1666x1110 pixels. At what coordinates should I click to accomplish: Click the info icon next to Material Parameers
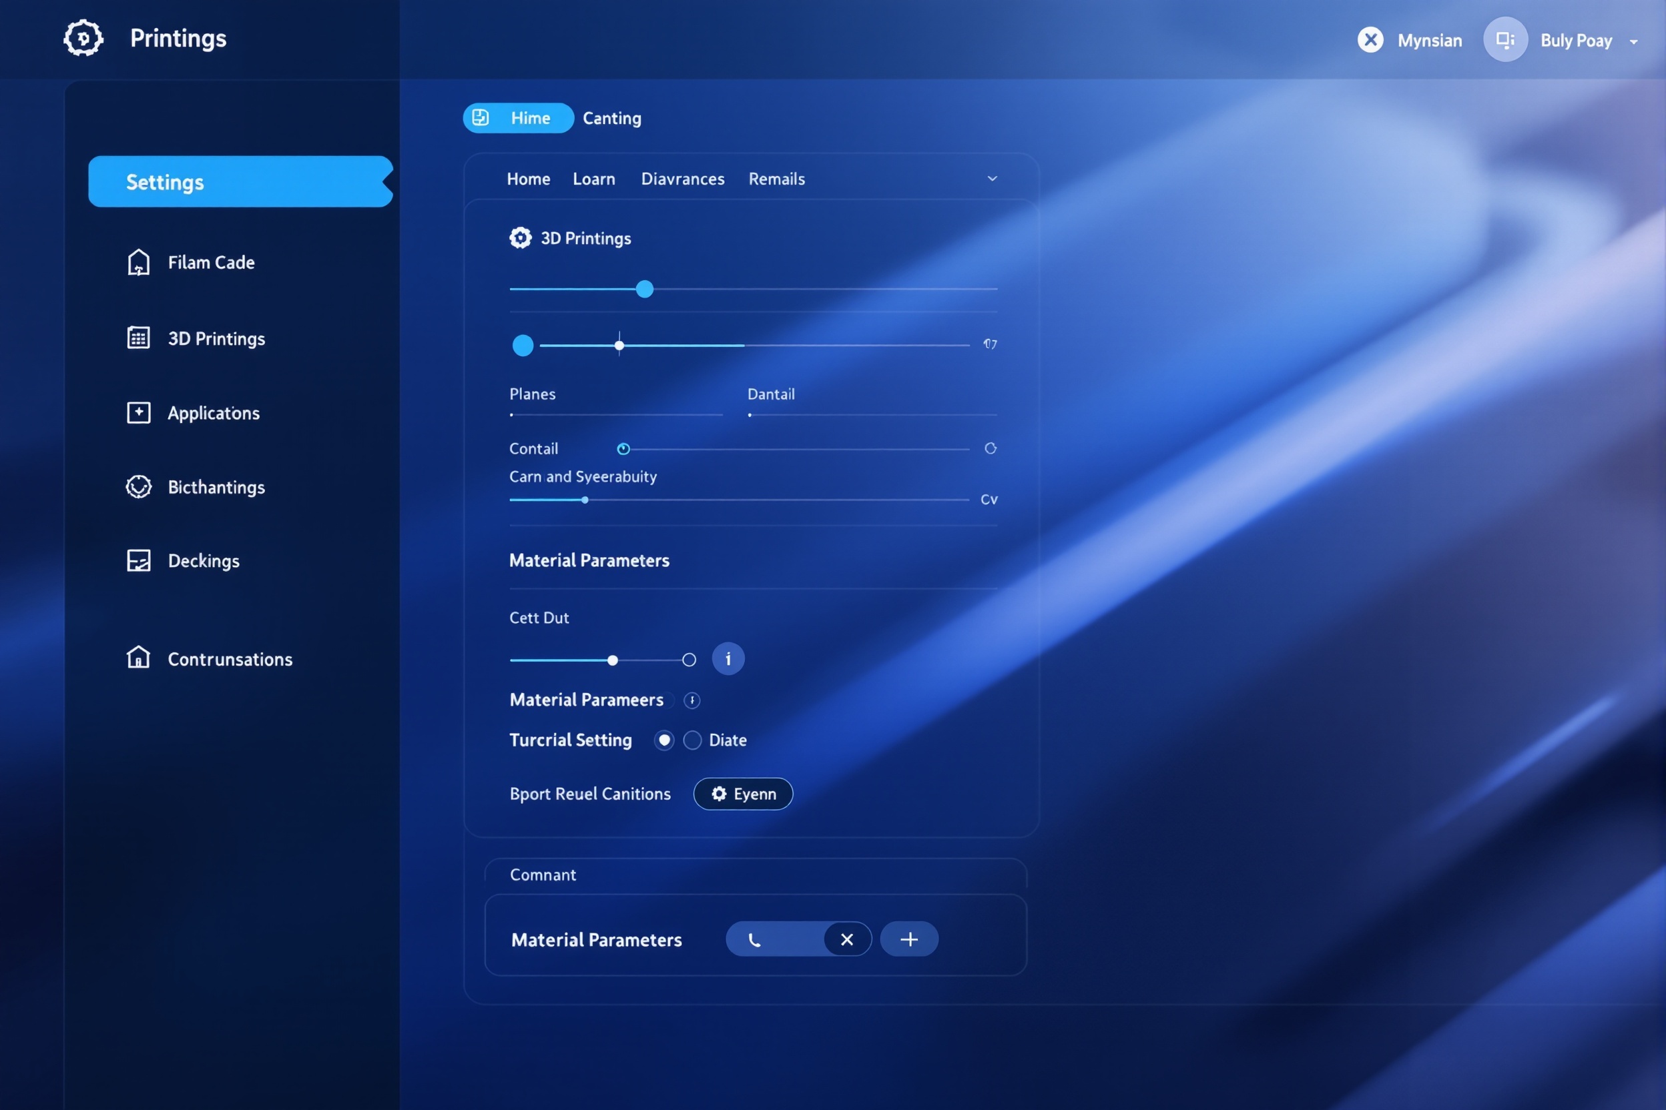coord(691,701)
